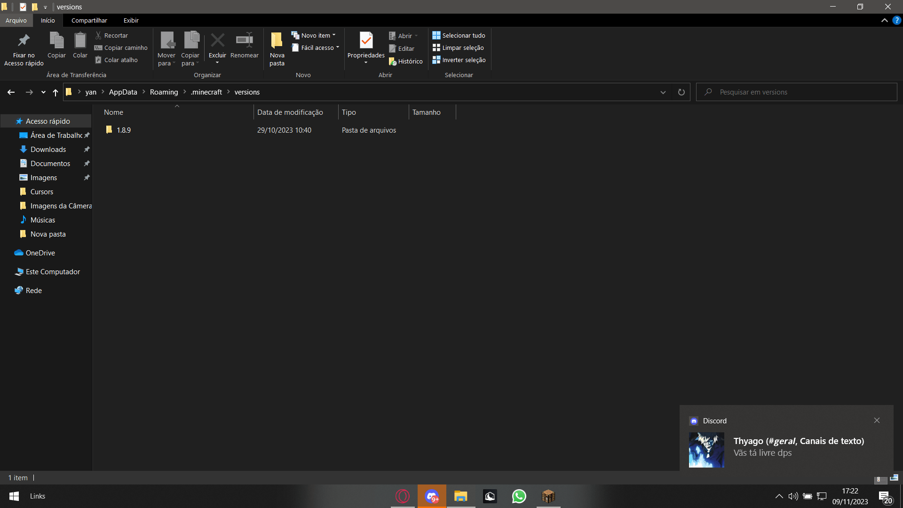Open Propriedades of selected item
The width and height of the screenshot is (903, 508).
coord(366,48)
